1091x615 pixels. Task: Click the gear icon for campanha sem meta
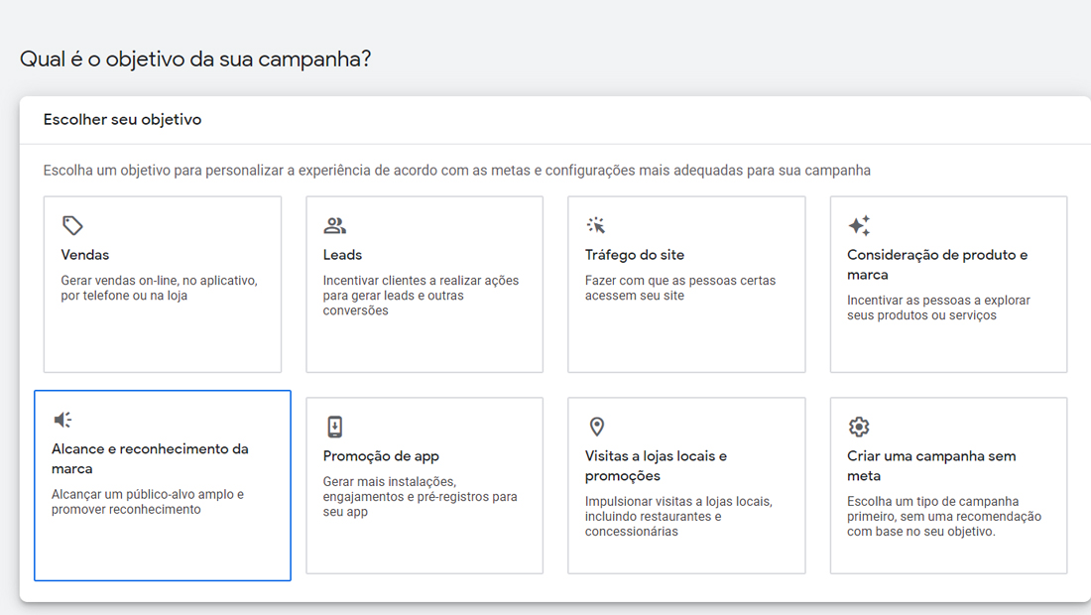pos(859,427)
